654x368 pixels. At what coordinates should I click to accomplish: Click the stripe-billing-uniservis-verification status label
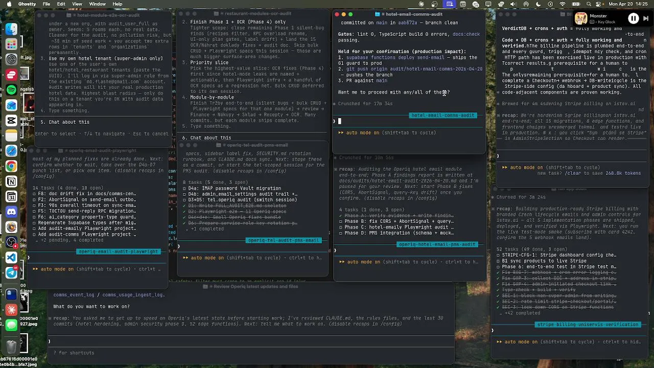588,325
